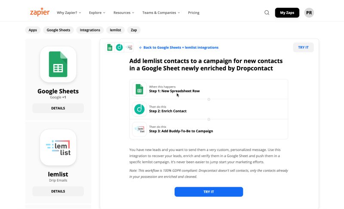Click small Google Sheets icon in zap header
344x209 pixels.
point(110,47)
